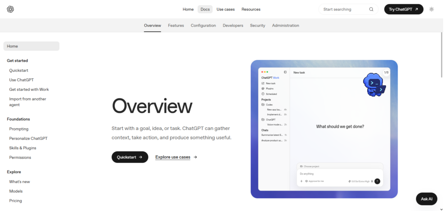Select Home in the left sidebar
The height and width of the screenshot is (211, 446).
click(x=31, y=46)
